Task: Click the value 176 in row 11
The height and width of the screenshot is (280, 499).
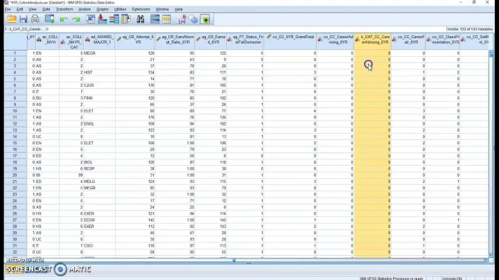Action: [151, 117]
